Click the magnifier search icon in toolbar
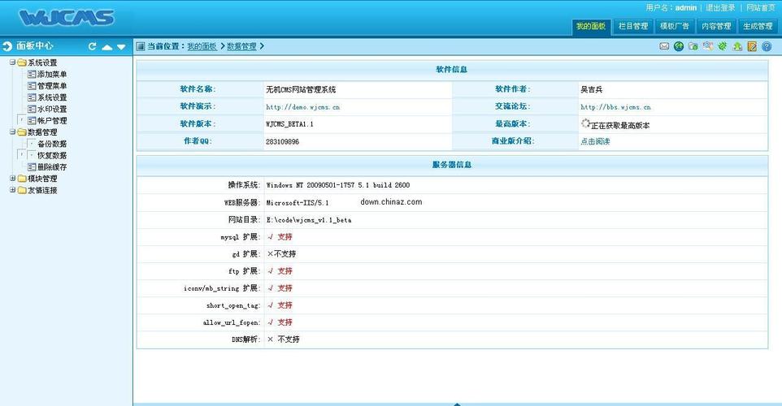Screen dimensions: 782x406 [x=708, y=46]
